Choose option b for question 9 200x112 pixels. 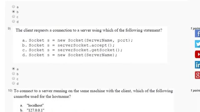pyautogui.click(x=13, y=73)
